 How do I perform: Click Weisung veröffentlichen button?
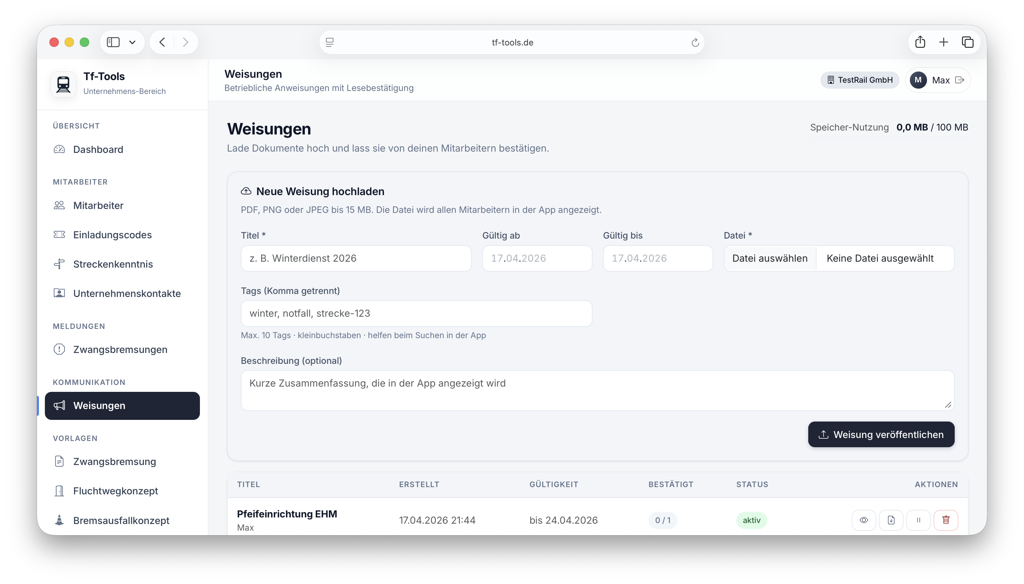[x=881, y=434]
